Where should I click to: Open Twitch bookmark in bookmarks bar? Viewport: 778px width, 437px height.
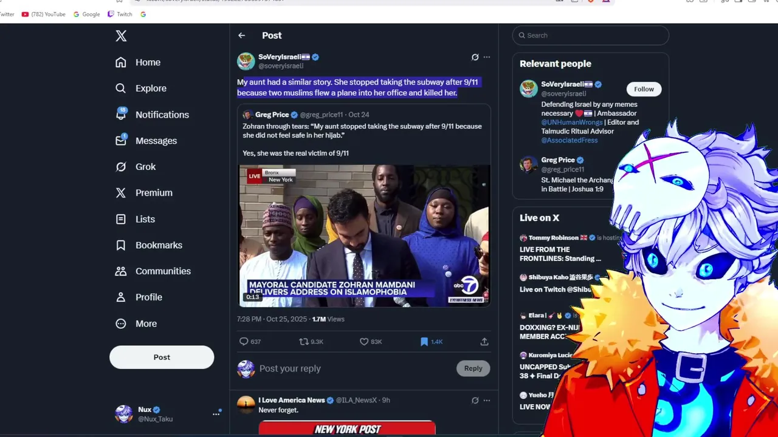(120, 14)
